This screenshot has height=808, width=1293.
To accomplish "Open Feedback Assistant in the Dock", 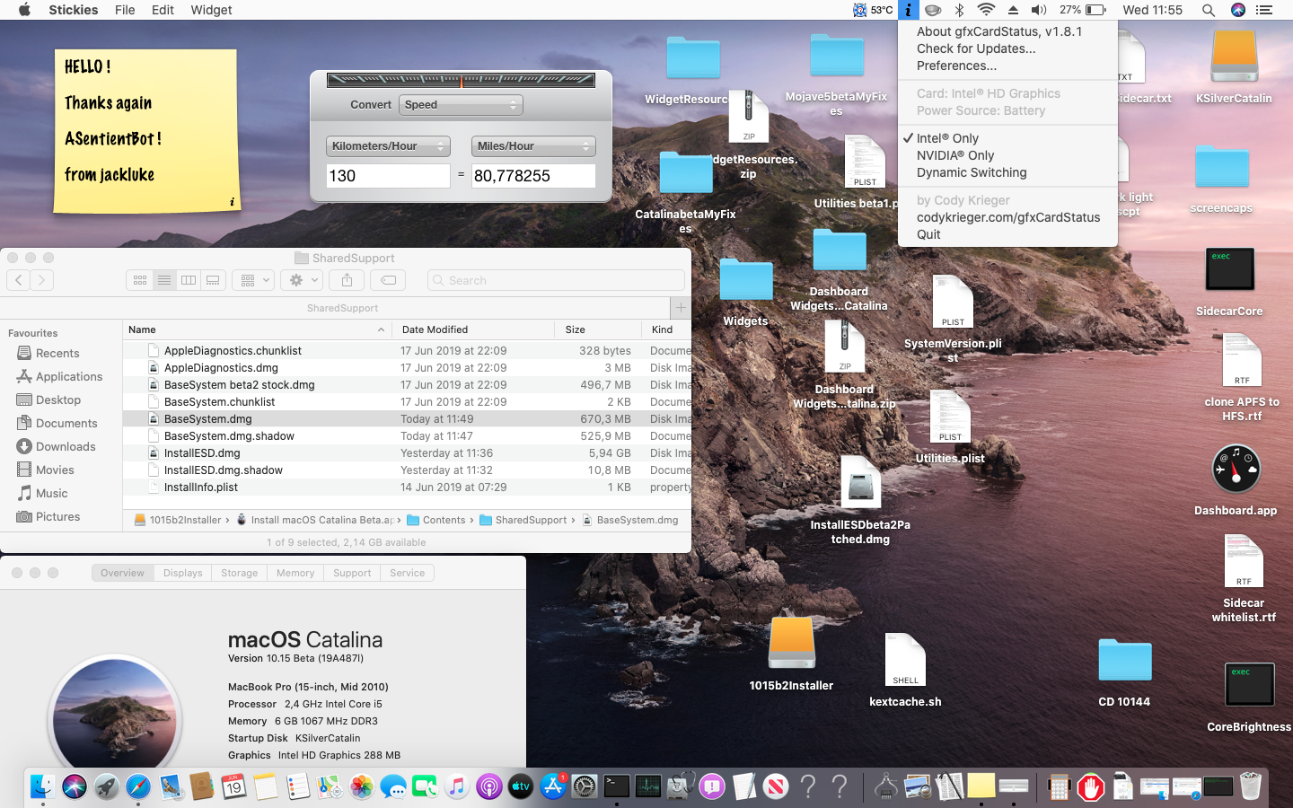I will click(712, 787).
